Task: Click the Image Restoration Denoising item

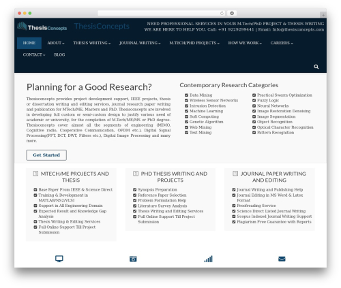Action: (x=284, y=111)
